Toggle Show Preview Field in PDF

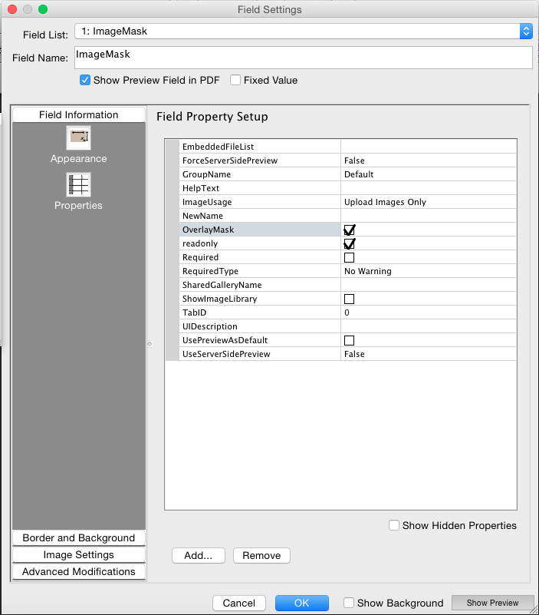85,80
